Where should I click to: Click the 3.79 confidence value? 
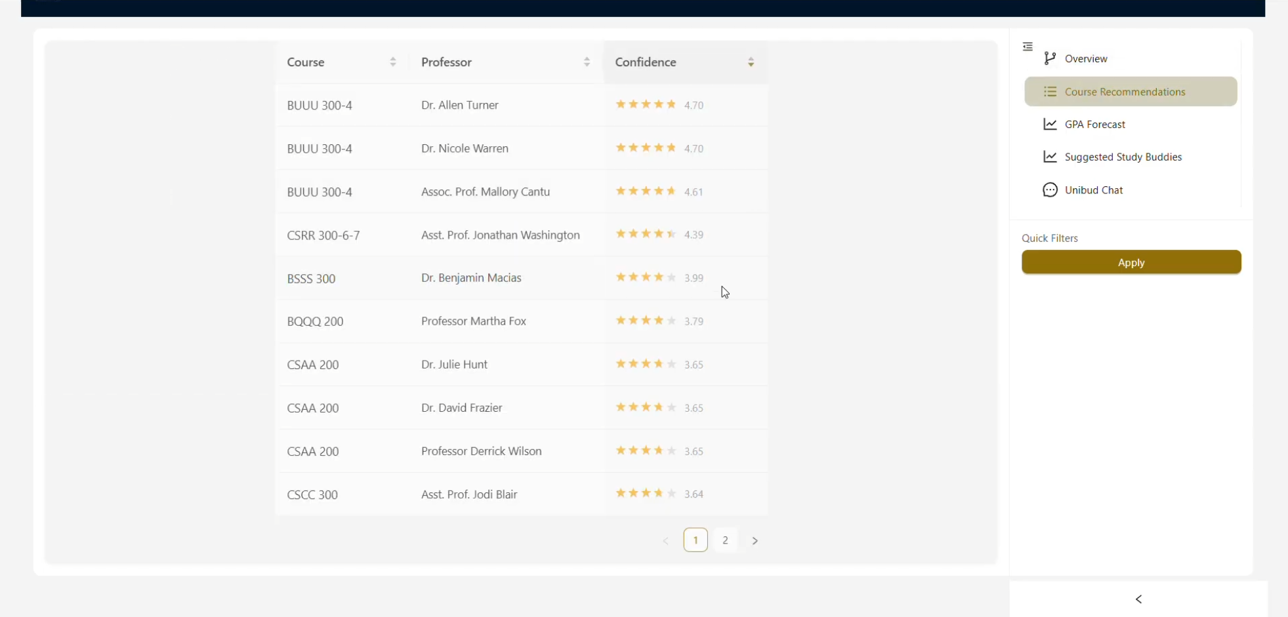coord(694,321)
